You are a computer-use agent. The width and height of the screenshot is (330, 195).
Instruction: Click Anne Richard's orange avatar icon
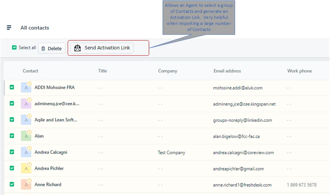(26, 185)
